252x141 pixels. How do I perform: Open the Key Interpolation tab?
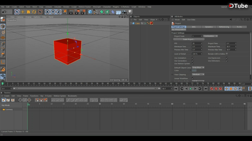coord(179,30)
